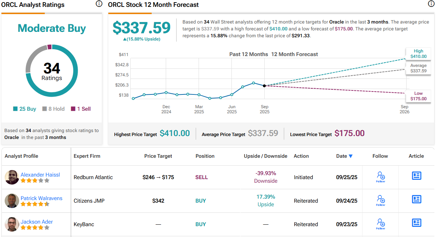This screenshot has width=438, height=237.
Task: Open Alexander Haissl's analyst profile
Action: tap(40, 175)
